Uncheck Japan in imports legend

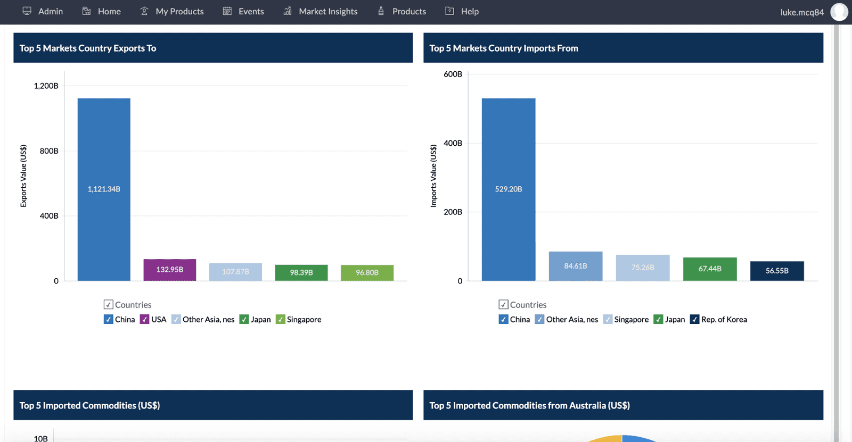[658, 319]
